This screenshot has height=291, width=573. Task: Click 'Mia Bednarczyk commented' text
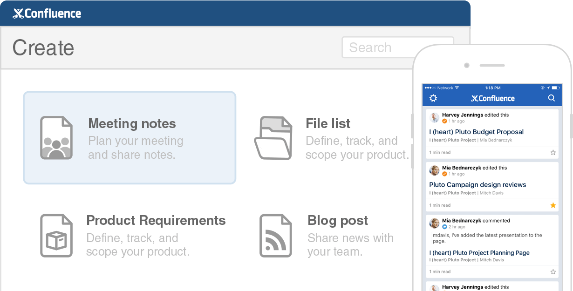(476, 221)
